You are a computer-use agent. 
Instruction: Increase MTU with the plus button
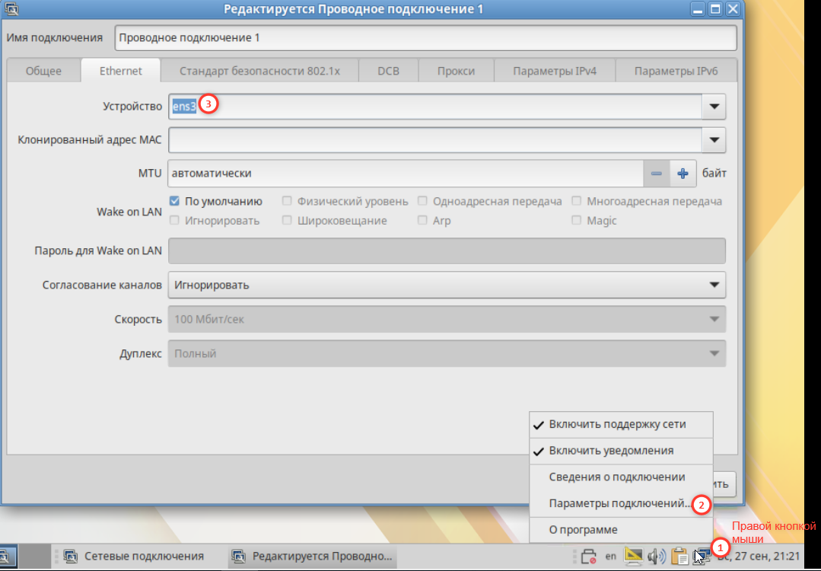683,174
